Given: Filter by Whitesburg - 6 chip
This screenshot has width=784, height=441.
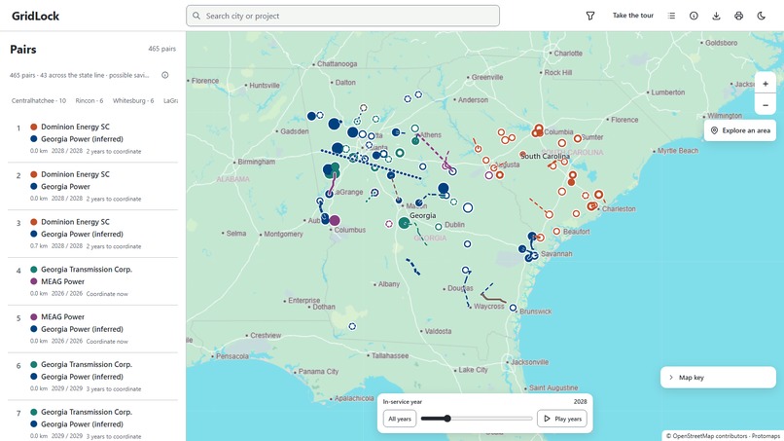Looking at the screenshot, I should pos(133,100).
